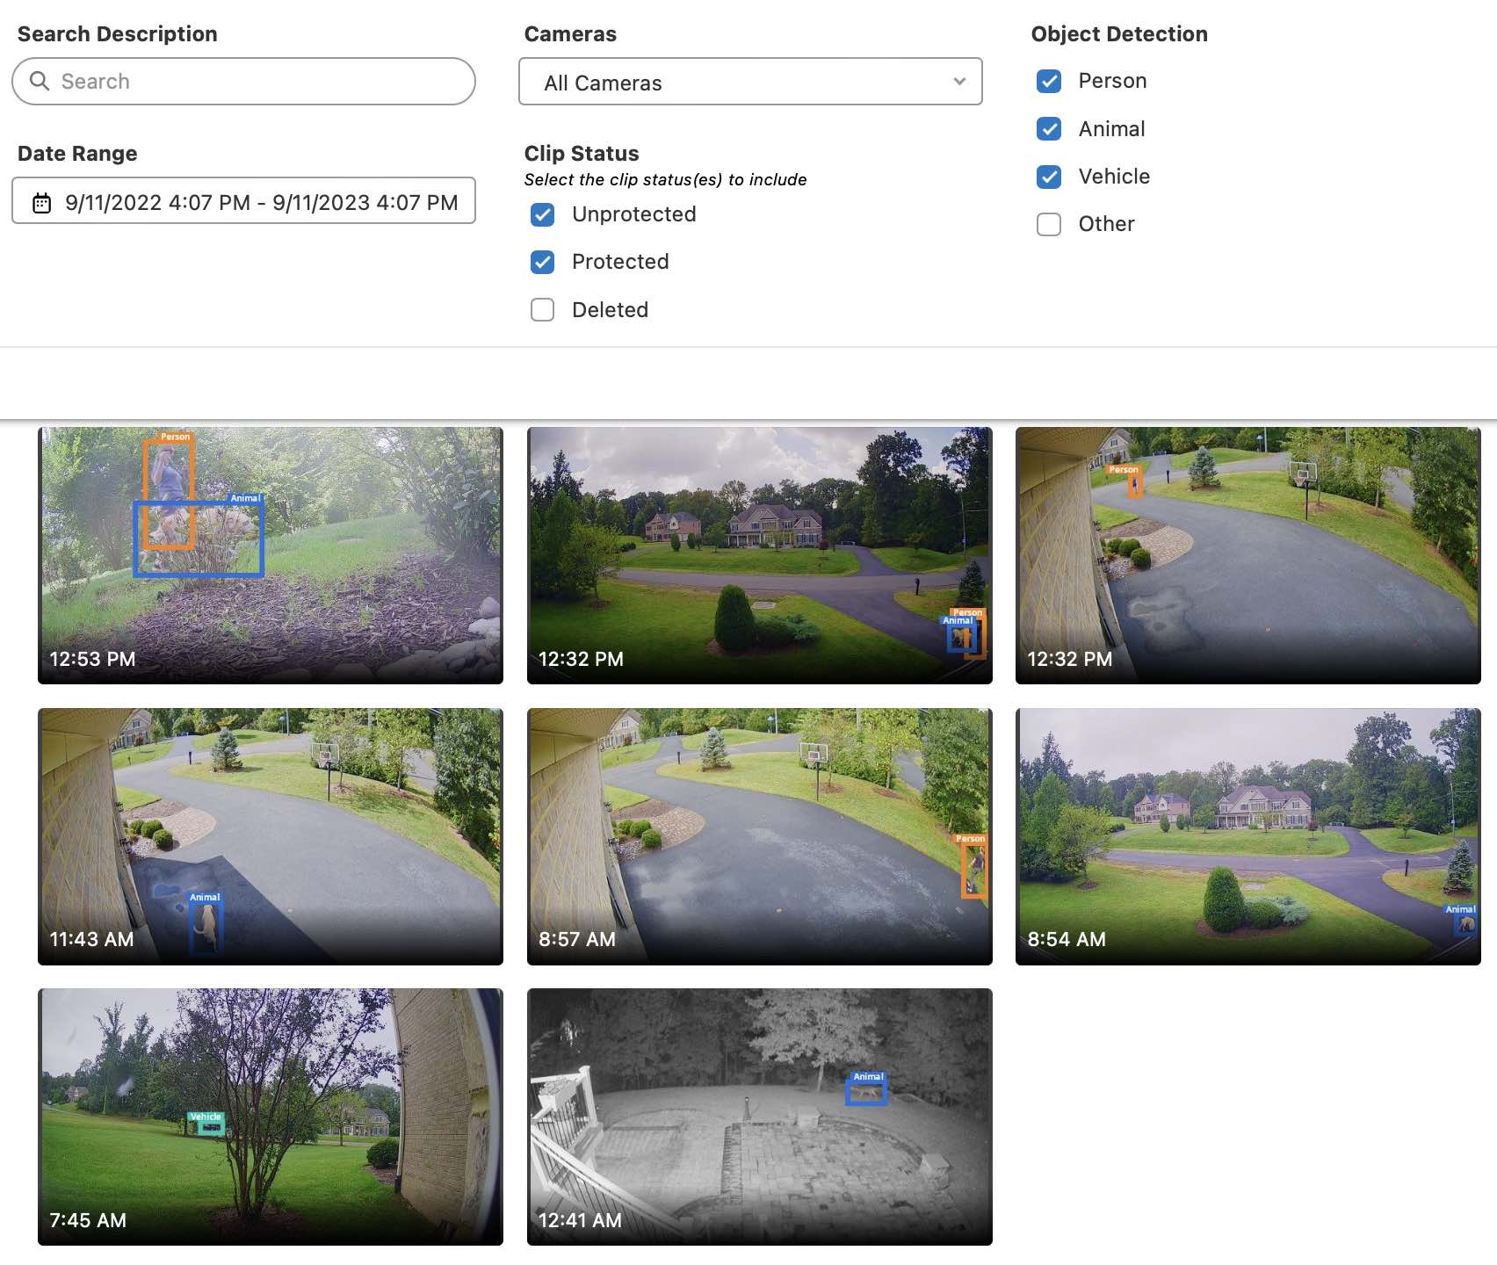
Task: Open the 7:45 AM clip with vehicle detection
Action: pyautogui.click(x=270, y=1117)
